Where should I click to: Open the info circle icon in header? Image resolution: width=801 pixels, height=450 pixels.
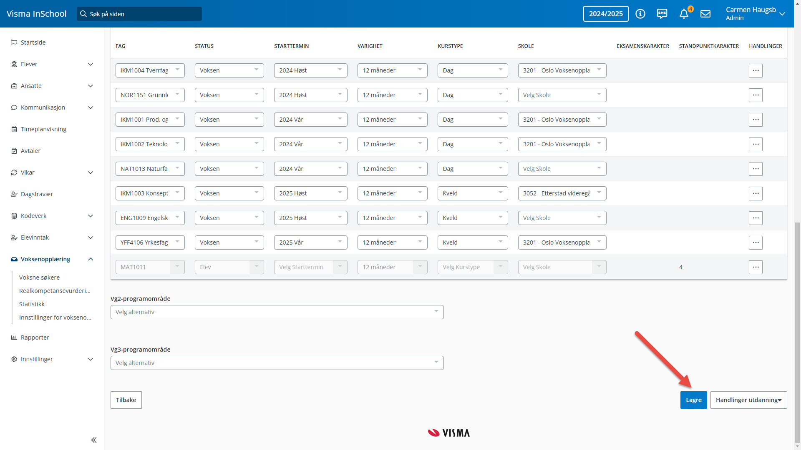[640, 14]
